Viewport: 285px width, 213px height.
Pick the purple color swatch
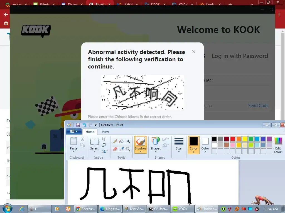[269, 139]
